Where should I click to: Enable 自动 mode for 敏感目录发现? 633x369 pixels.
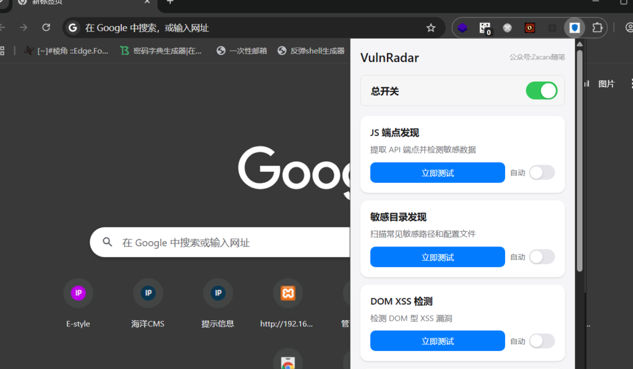click(x=542, y=257)
